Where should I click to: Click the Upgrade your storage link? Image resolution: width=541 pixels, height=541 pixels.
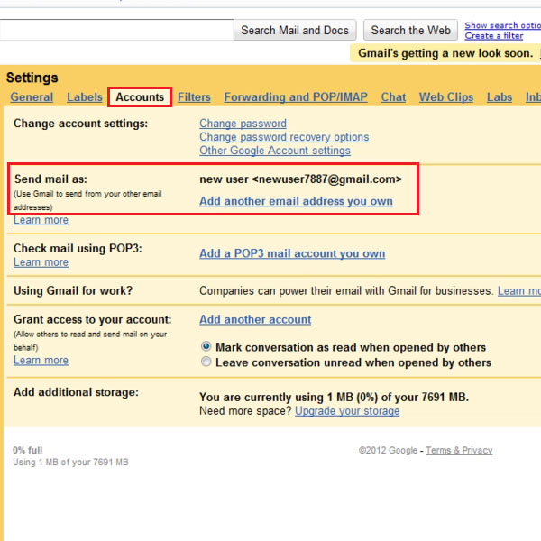347,411
